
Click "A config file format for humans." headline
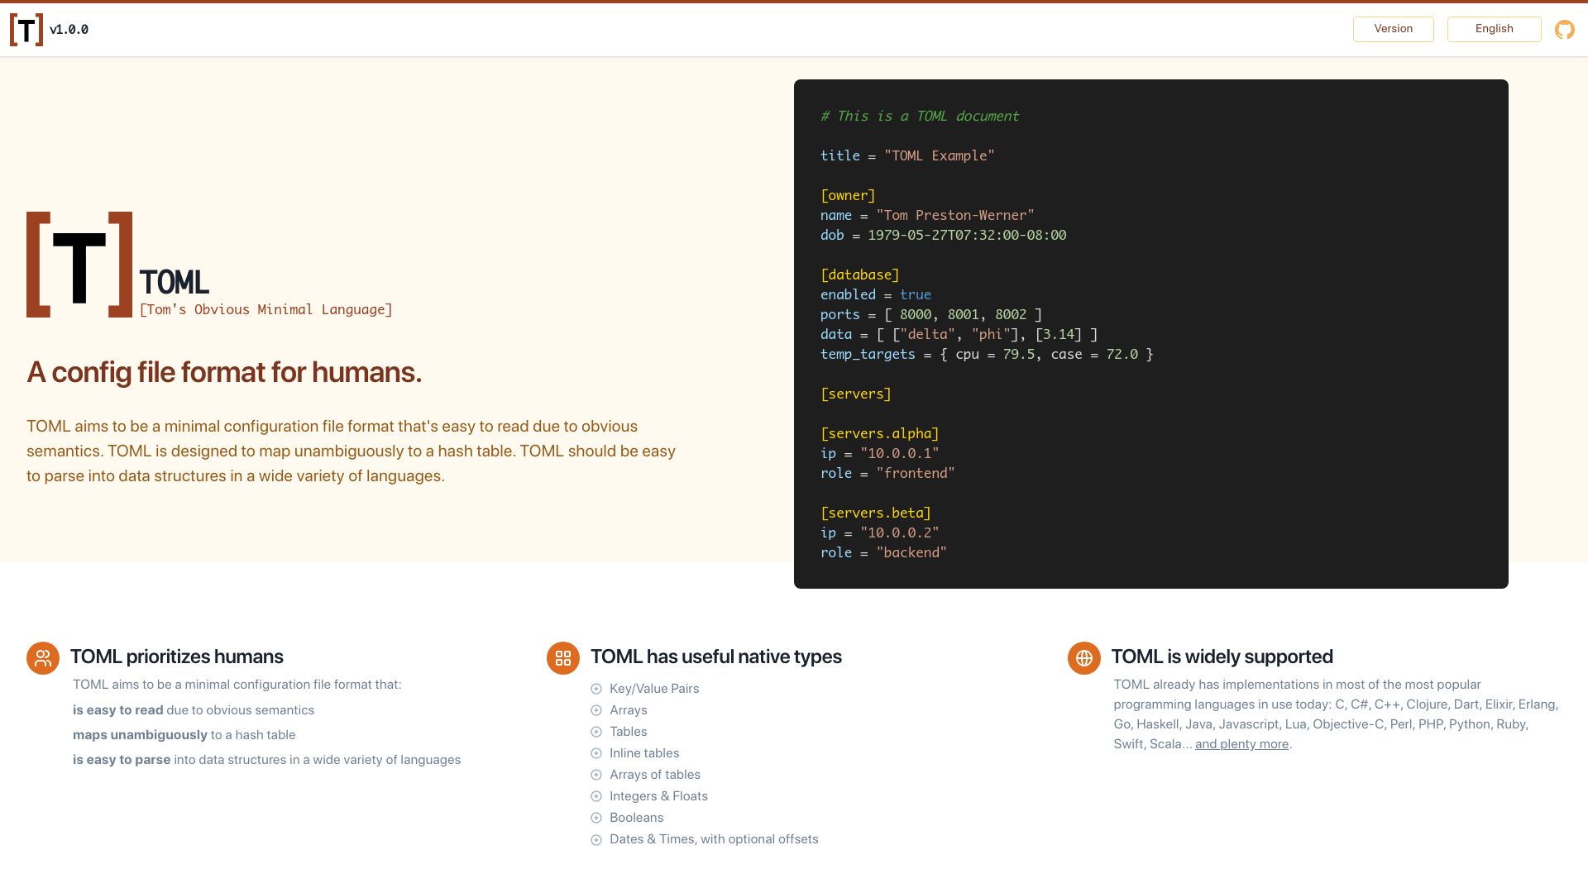224,372
